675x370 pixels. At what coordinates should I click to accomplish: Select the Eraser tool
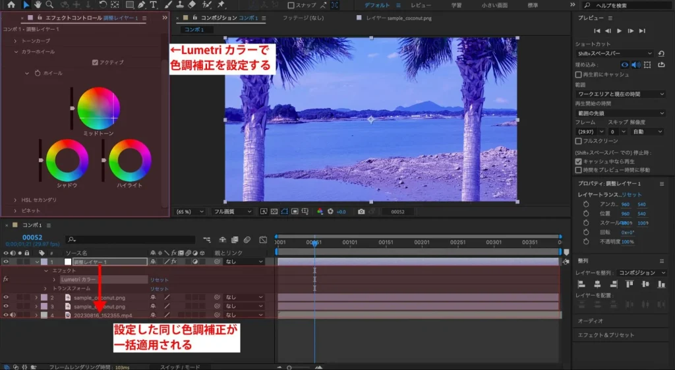coord(192,5)
